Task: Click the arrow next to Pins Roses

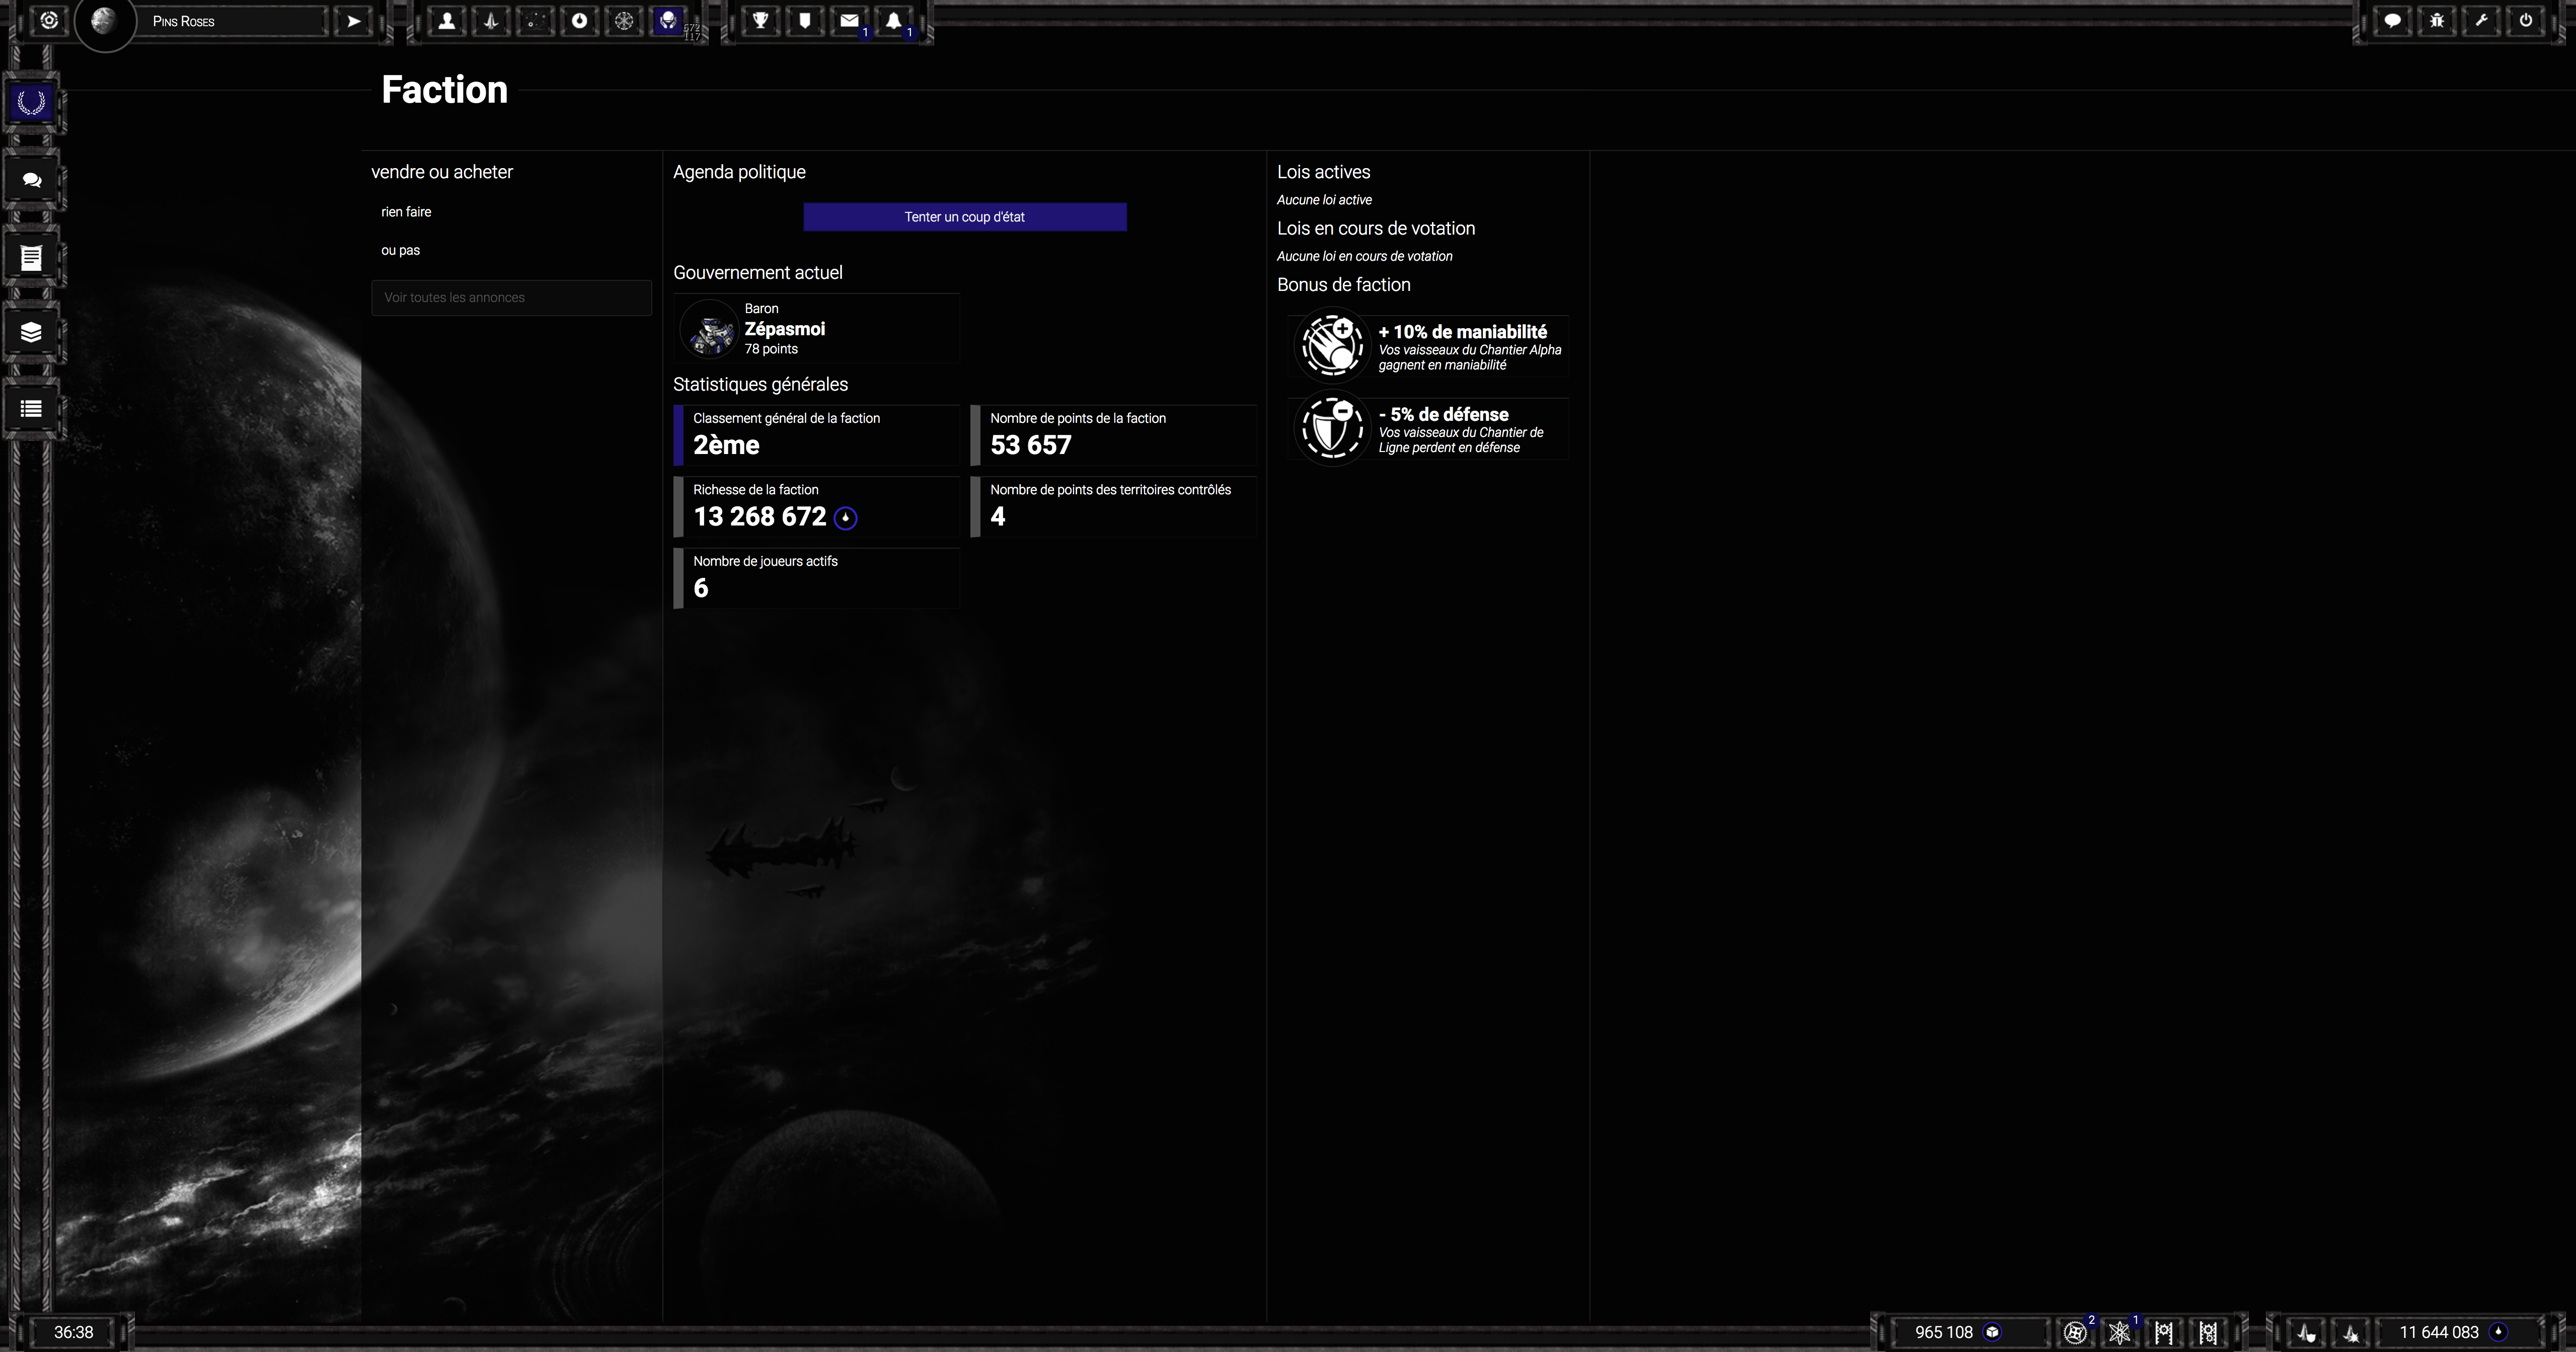Action: click(354, 21)
